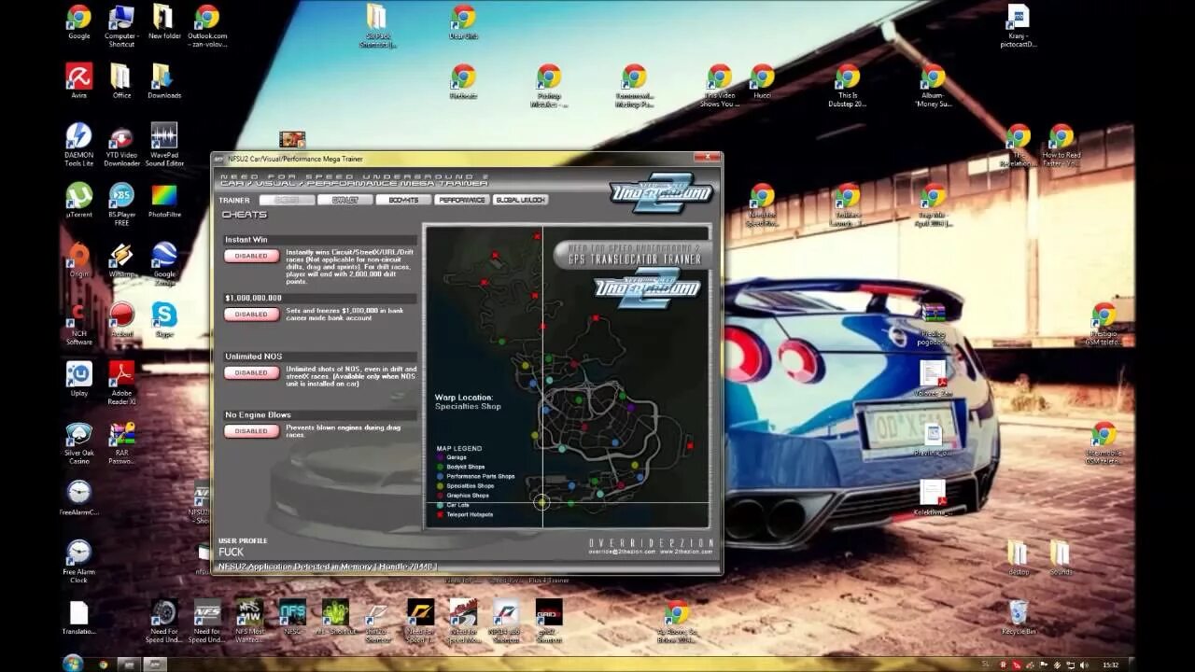Launch DAEMON Tools Lite shortcut
This screenshot has width=1195, height=672.
(x=78, y=145)
